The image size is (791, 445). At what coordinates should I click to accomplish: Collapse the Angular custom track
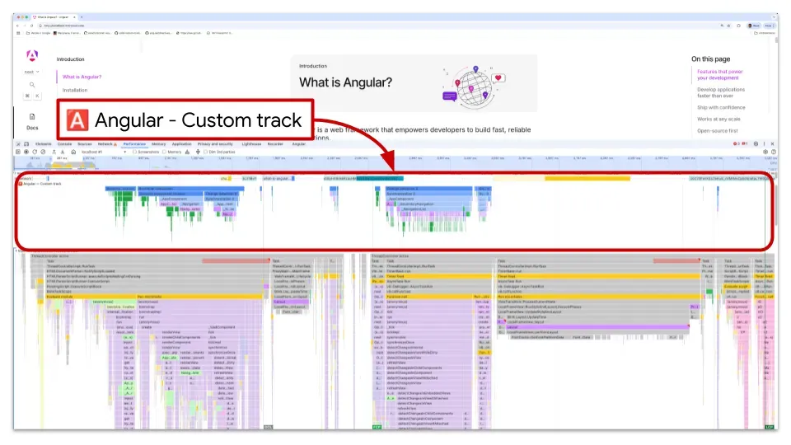tap(20, 183)
